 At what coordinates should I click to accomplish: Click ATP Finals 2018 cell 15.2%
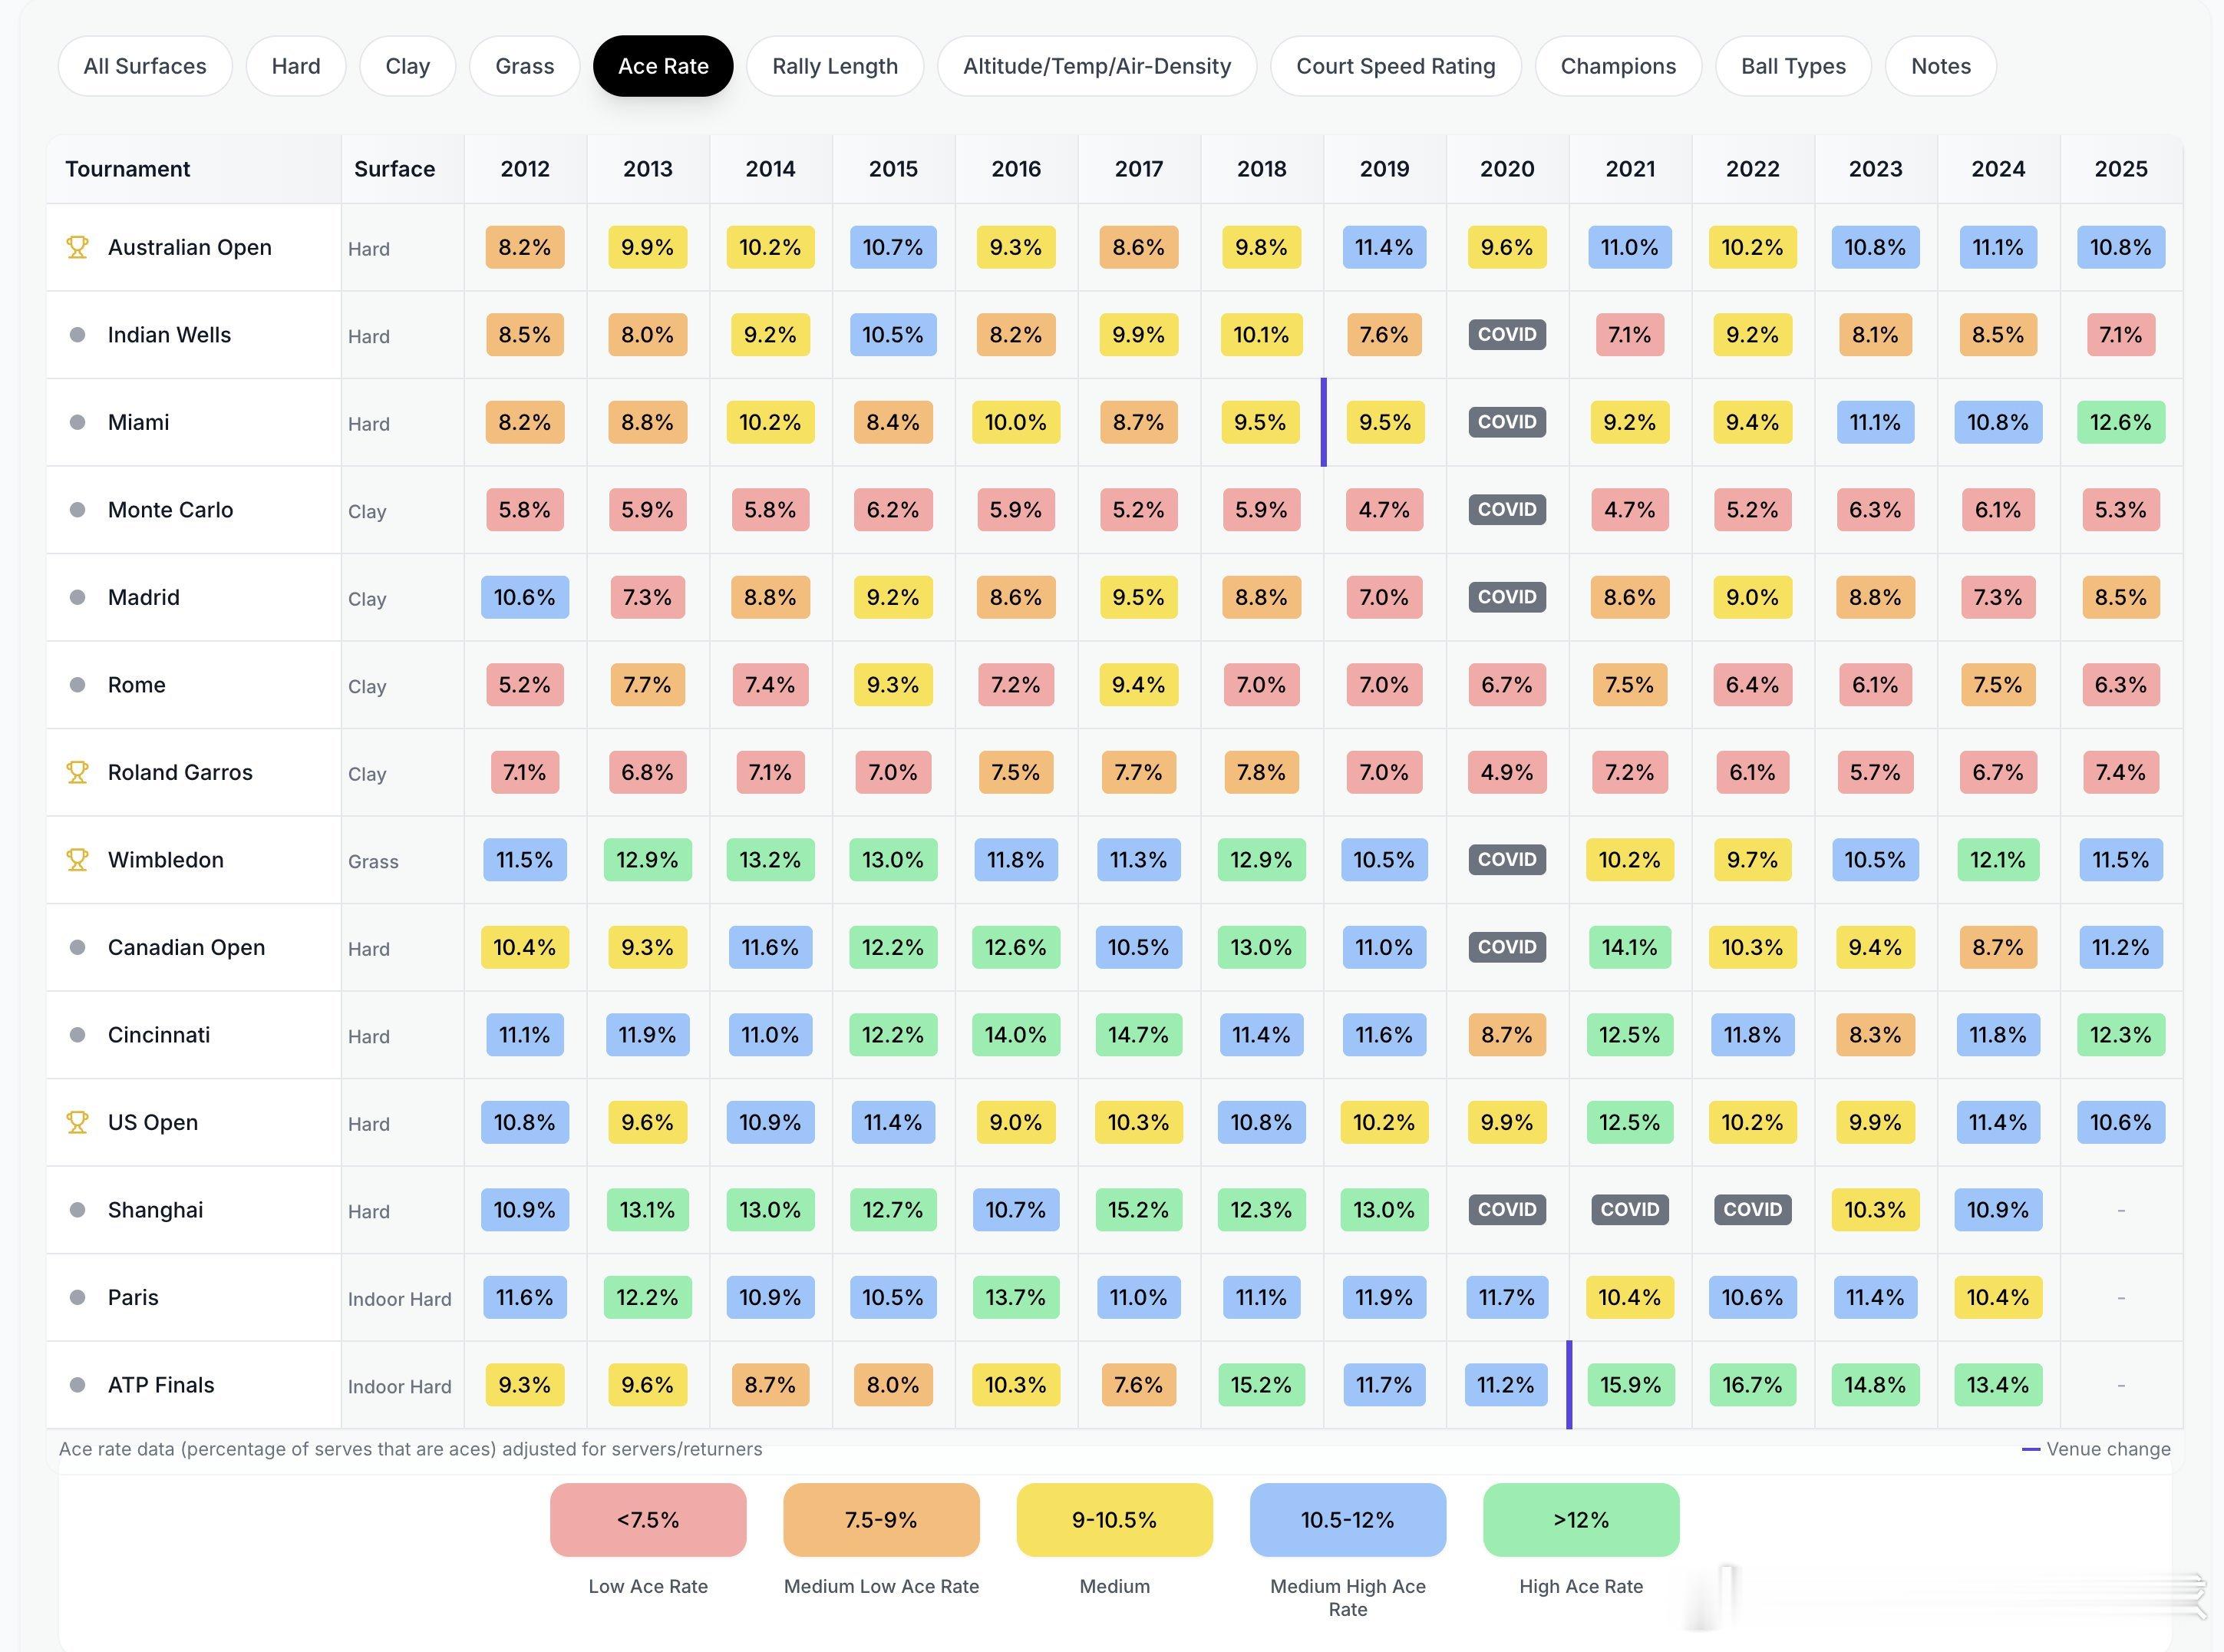click(1262, 1385)
